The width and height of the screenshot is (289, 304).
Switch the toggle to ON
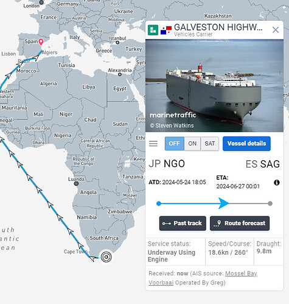pyautogui.click(x=192, y=144)
